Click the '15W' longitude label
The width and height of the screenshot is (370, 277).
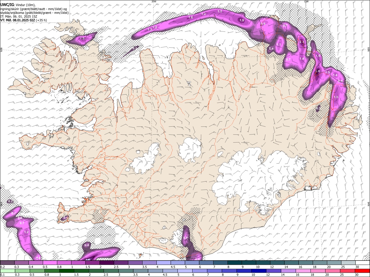pos(306,1)
